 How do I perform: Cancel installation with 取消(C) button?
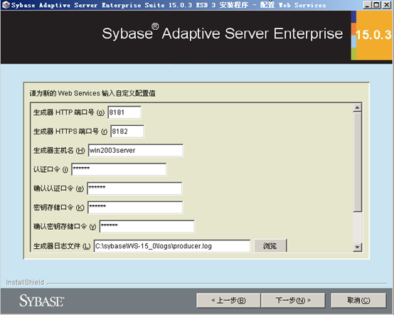click(x=358, y=300)
